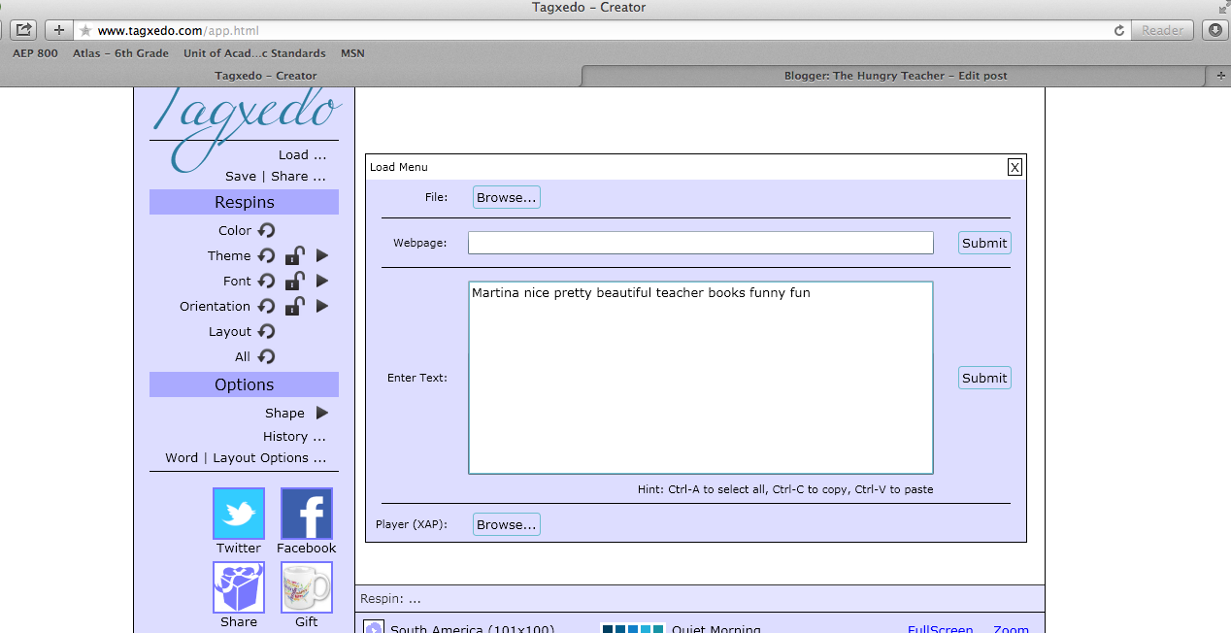
Task: Close the Load Menu dialog
Action: pos(1015,167)
